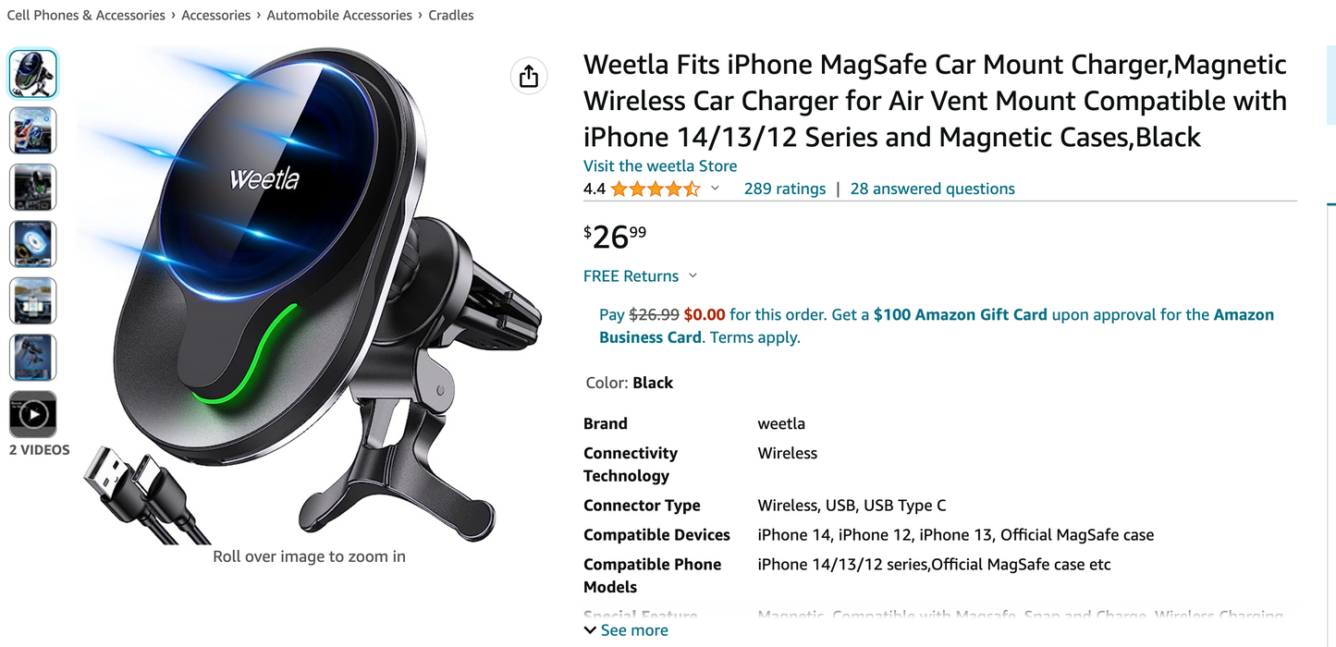Go to Automobile Accessories breadcrumb
The height and width of the screenshot is (647, 1336).
339,15
